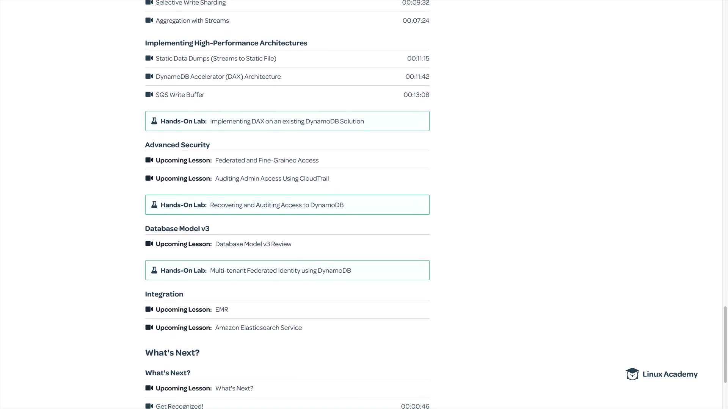728x409 pixels.
Task: Select Amazon Elasticsearch Service upcoming lesson
Action: click(258, 328)
